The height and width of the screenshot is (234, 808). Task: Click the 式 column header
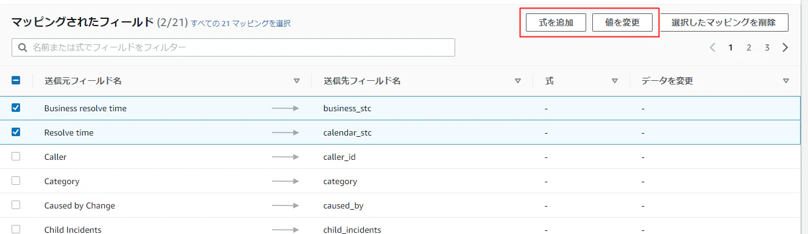549,81
